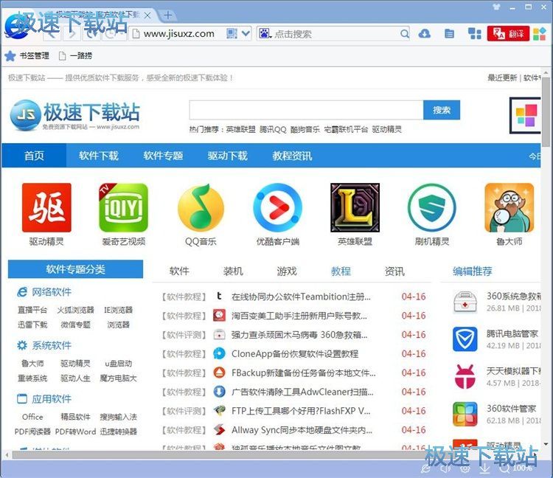Open the 100% zoom level control
Viewport: 553px width, 478px height.
(517, 468)
